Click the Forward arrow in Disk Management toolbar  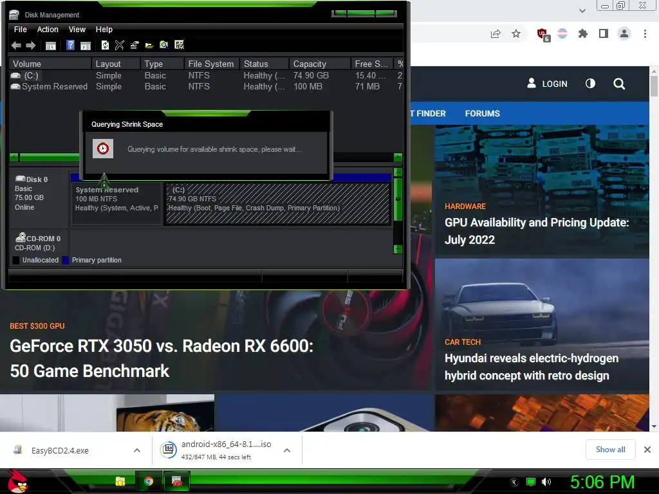point(31,46)
